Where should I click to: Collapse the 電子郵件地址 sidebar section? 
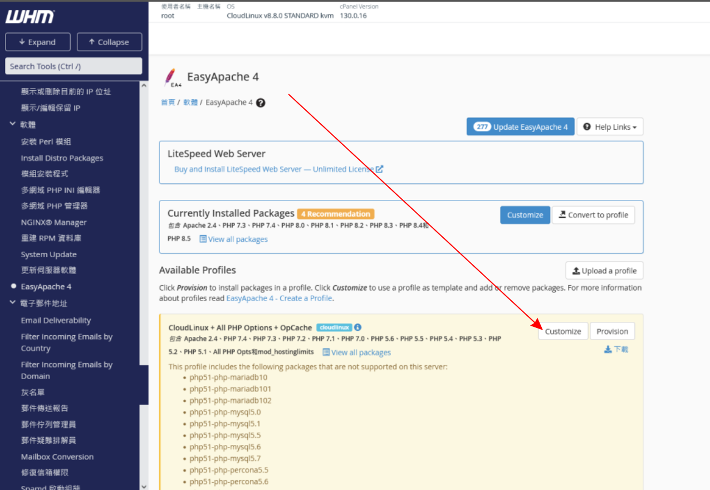pos(13,303)
